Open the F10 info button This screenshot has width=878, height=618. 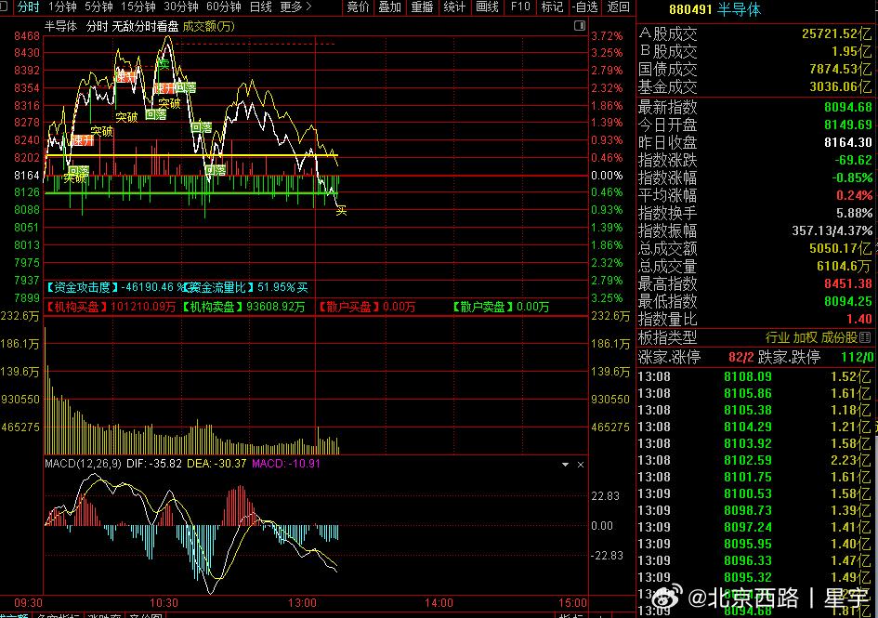pyautogui.click(x=520, y=7)
